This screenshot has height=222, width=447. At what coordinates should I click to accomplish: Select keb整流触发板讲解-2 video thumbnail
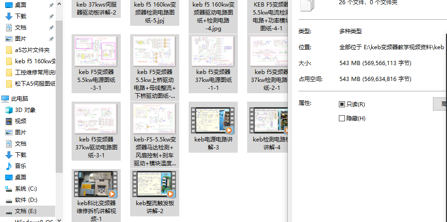[154, 184]
